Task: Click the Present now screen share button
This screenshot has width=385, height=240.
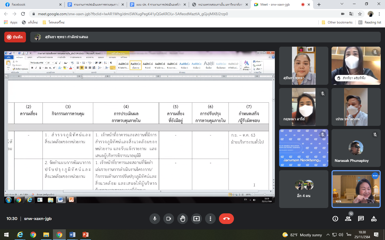Action: [197, 219]
